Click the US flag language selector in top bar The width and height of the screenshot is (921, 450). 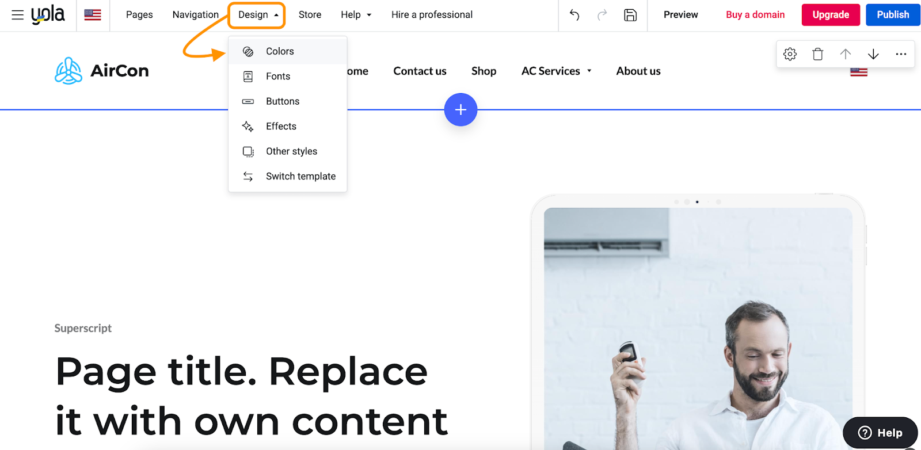pos(93,15)
